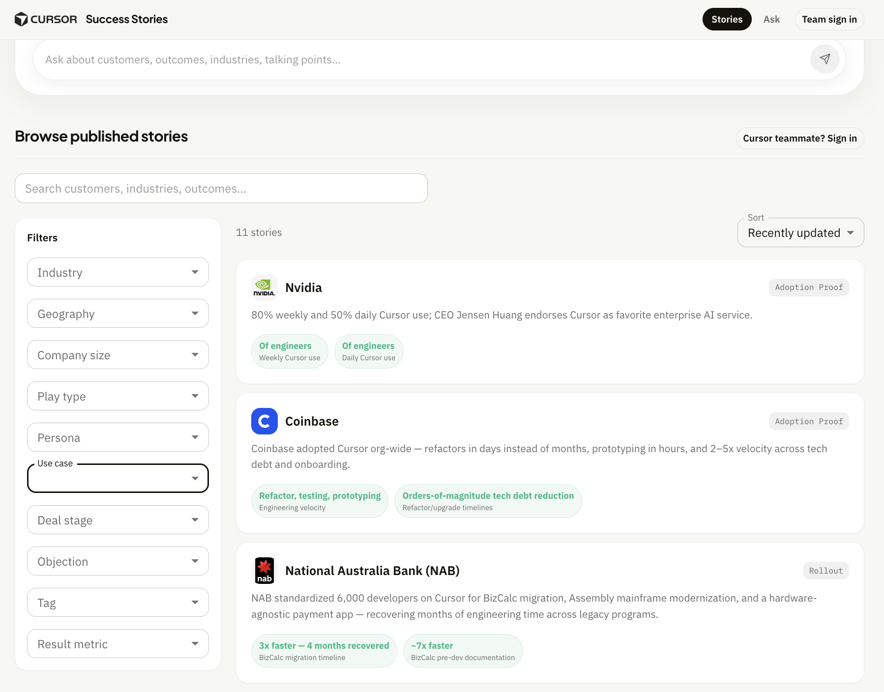Open the Industry filter dropdown
This screenshot has width=884, height=692.
[x=118, y=272]
